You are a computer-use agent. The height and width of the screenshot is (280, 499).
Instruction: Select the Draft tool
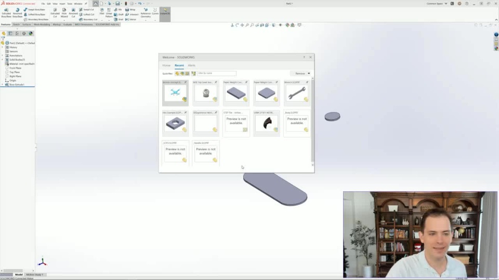click(x=119, y=15)
